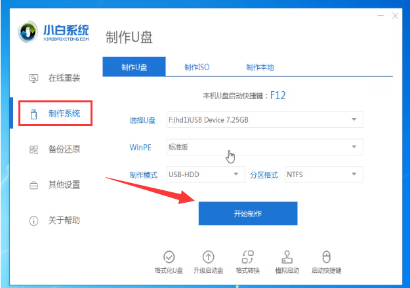Open the 启动快捷键 mouse icon
The height and width of the screenshot is (288, 410).
click(x=326, y=257)
